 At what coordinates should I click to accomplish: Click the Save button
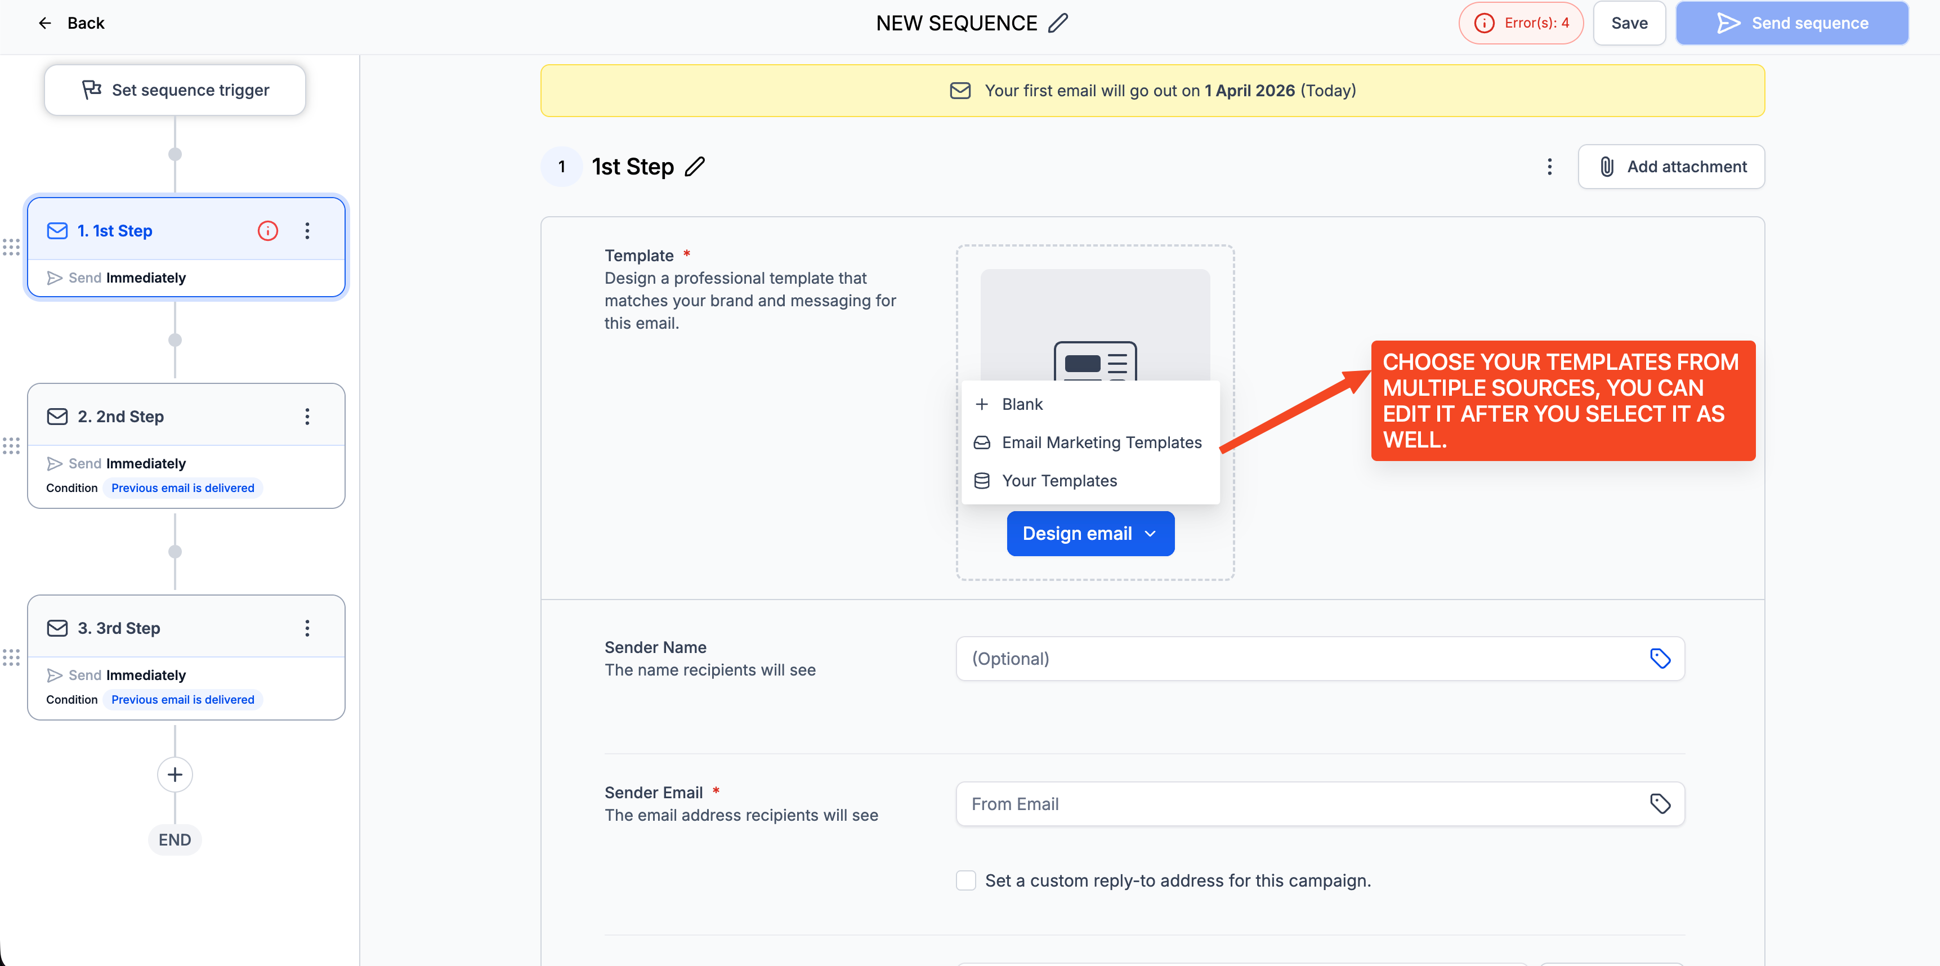tap(1629, 23)
